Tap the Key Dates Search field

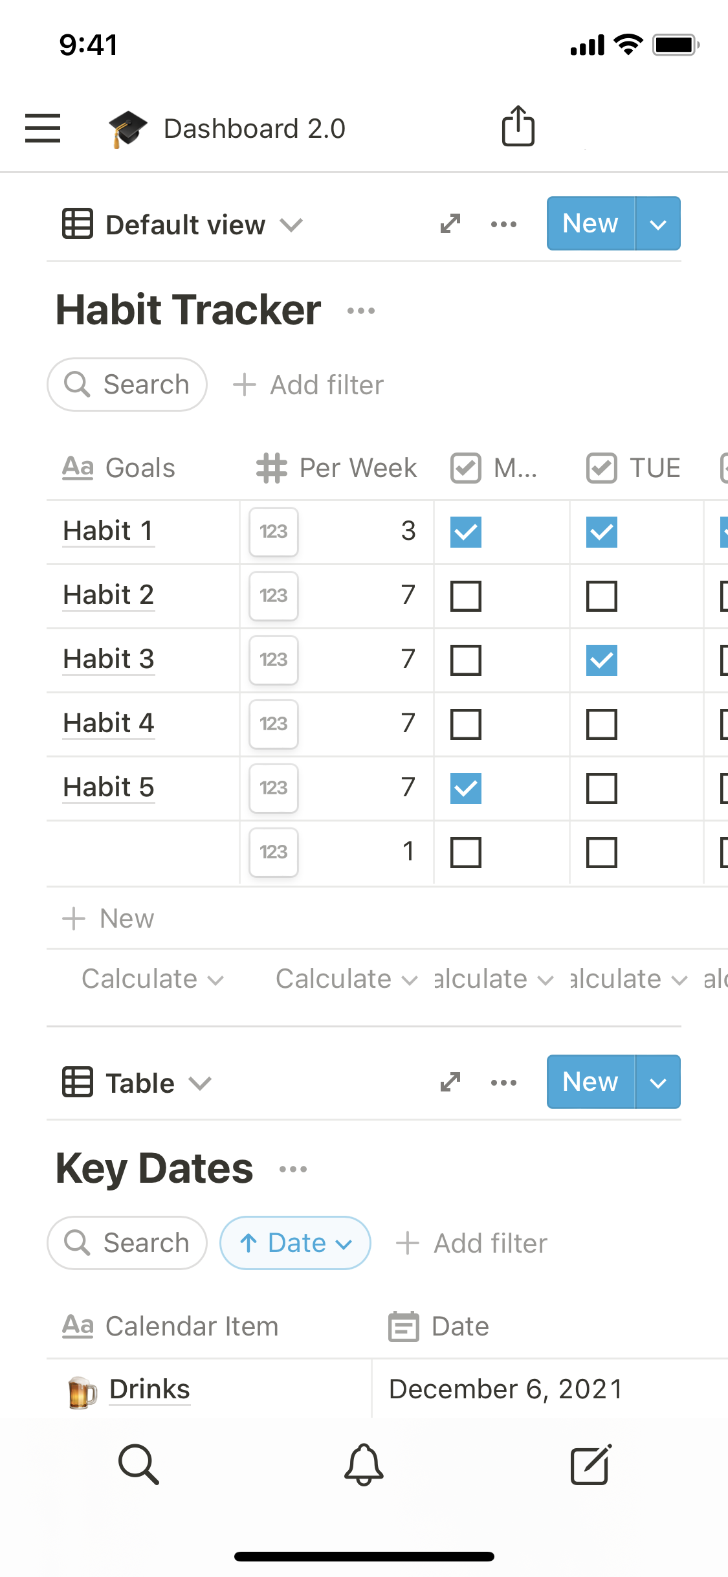127,1243
